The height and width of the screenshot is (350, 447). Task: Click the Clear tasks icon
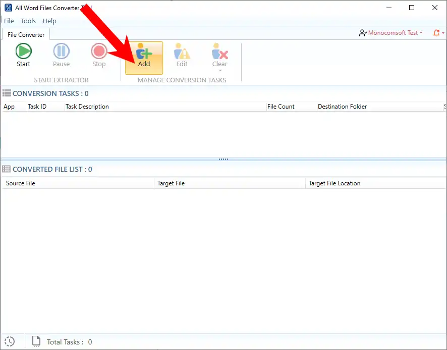219,51
